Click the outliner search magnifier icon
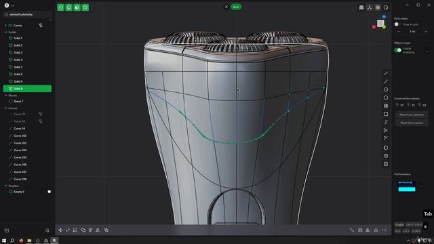The width and height of the screenshot is (434, 244). pos(47,230)
